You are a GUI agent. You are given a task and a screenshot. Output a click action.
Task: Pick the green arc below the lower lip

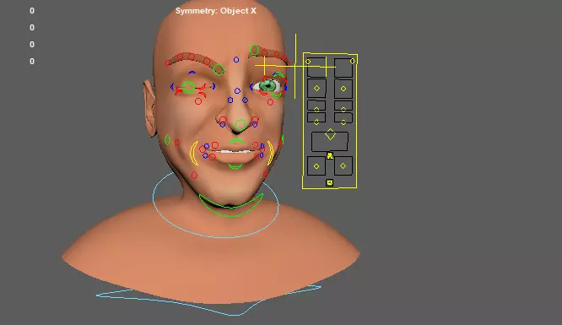tap(235, 166)
